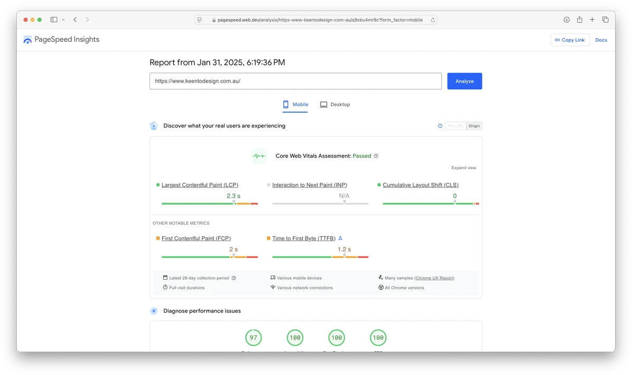
Task: Open Interaction to Next Paint (INP) link
Action: 310,185
